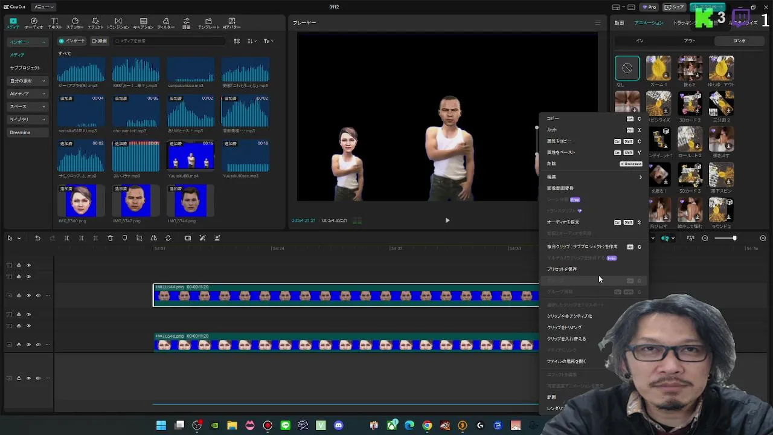The height and width of the screenshot is (435, 773).
Task: Choose コピー from the context menu
Action: [594, 118]
